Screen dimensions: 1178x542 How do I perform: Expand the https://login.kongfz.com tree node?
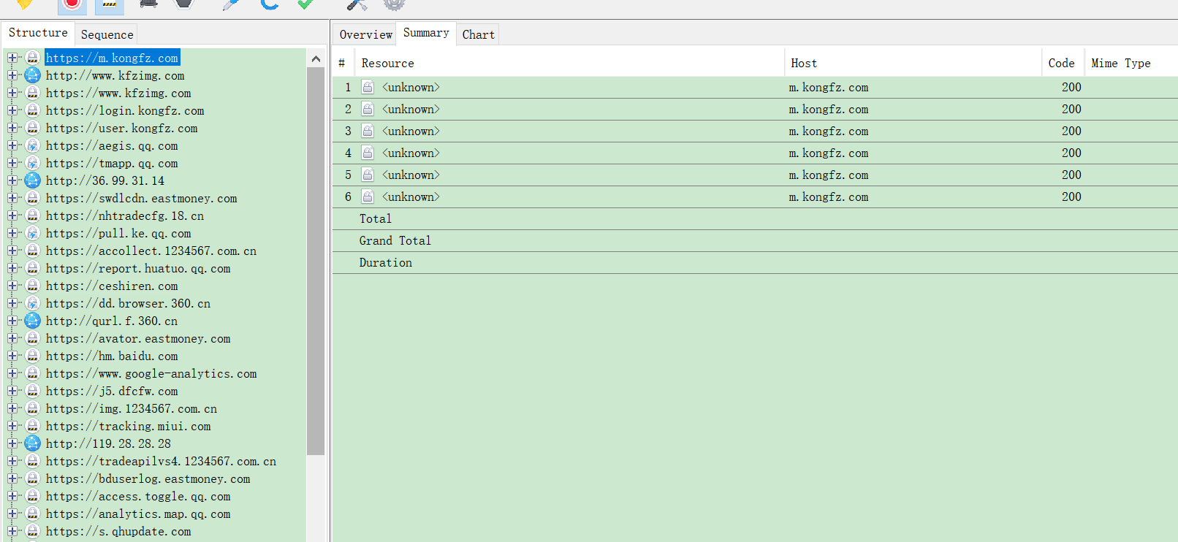tap(12, 110)
